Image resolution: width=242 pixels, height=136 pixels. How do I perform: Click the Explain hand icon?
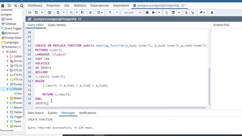point(166,12)
